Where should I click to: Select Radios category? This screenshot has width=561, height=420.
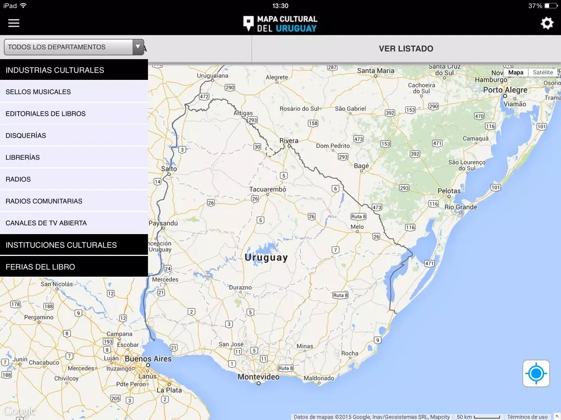coord(74,179)
